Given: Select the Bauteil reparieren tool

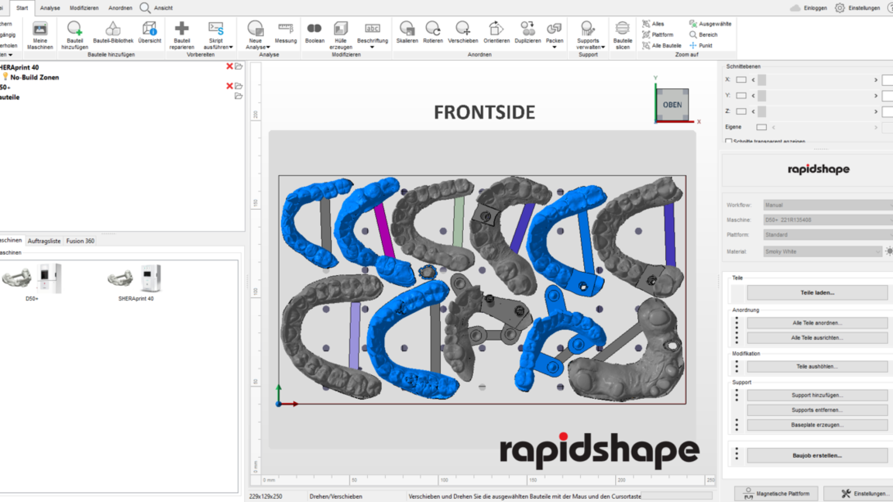Looking at the screenshot, I should click(x=182, y=35).
